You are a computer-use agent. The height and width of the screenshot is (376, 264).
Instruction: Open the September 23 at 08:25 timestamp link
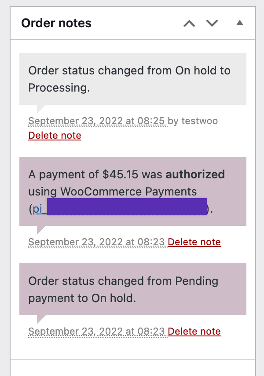[96, 121]
